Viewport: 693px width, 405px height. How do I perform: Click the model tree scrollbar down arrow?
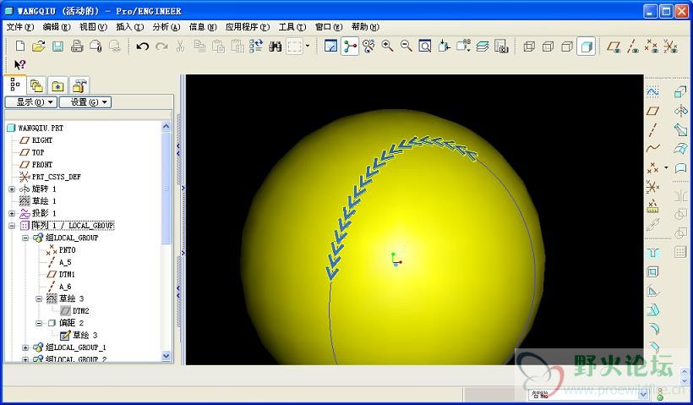tap(166, 355)
